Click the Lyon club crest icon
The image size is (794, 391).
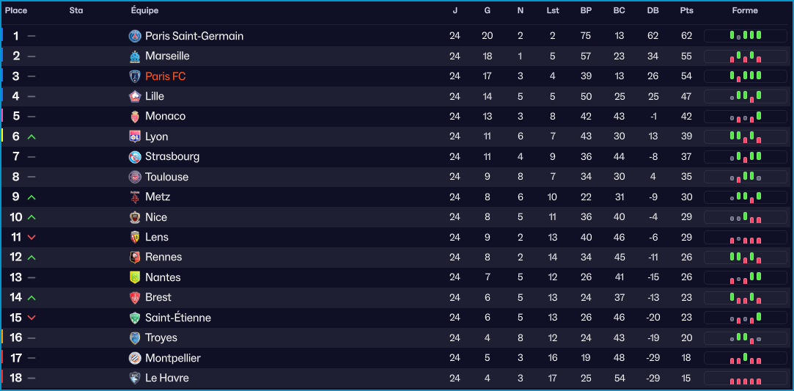coord(135,136)
